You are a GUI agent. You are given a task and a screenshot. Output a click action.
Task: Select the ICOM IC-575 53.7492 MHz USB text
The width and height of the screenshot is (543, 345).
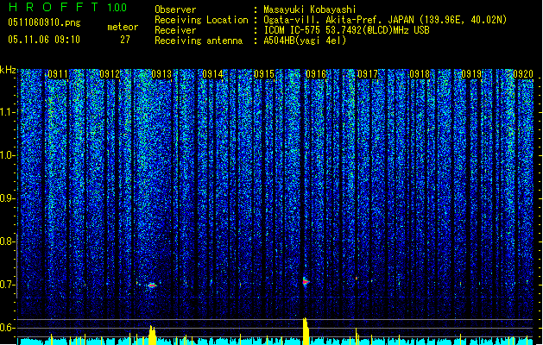(x=347, y=30)
